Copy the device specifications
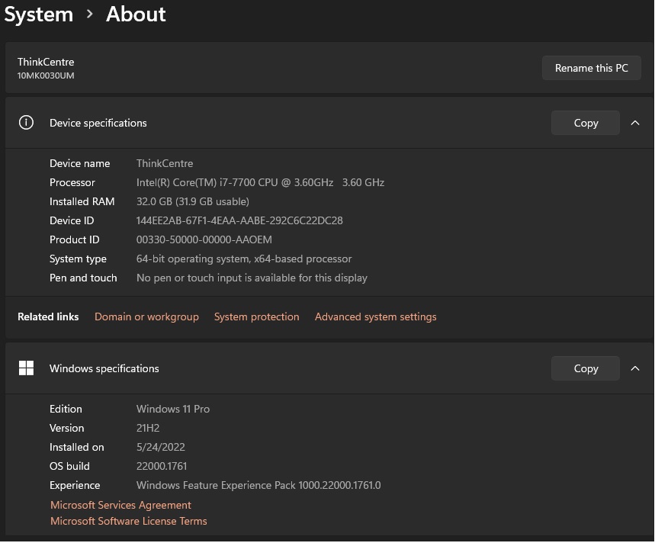 586,123
